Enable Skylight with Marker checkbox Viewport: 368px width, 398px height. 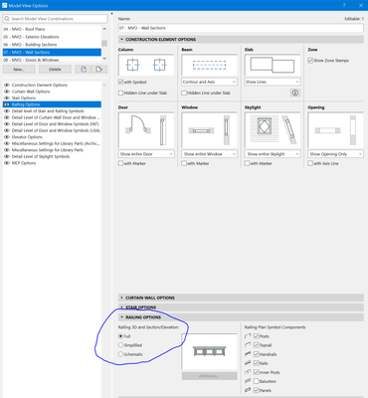(247, 163)
